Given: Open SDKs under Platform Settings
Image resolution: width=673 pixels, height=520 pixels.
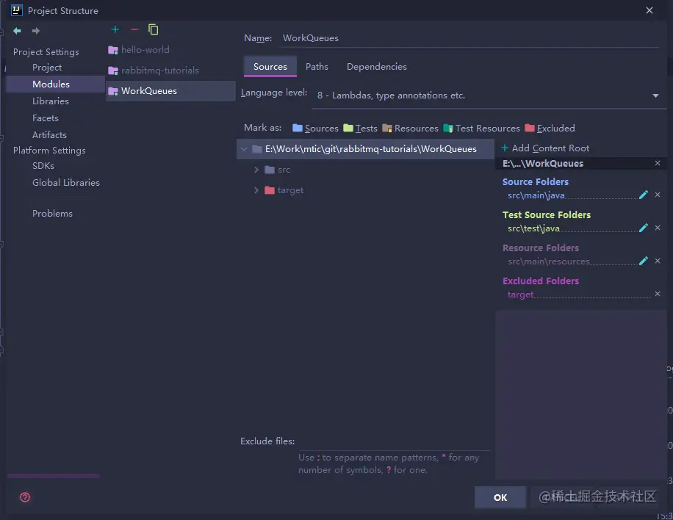Looking at the screenshot, I should [43, 165].
